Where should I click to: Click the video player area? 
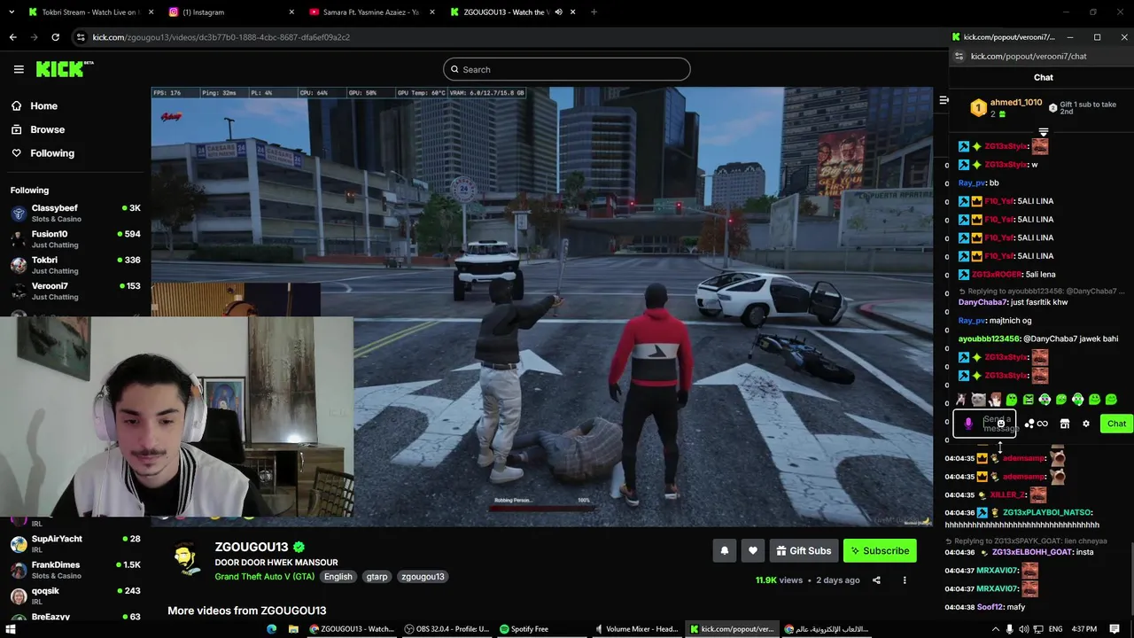click(541, 307)
